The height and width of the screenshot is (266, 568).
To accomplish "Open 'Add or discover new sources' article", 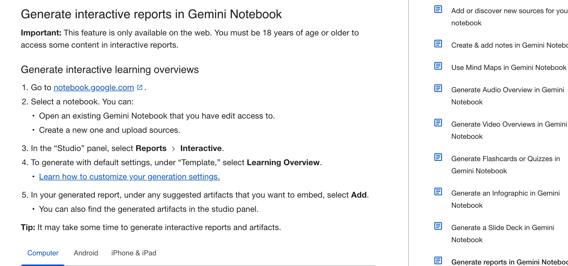I will [x=509, y=17].
